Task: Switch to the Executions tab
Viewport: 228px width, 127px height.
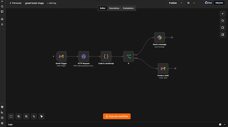Action: tap(114, 8)
